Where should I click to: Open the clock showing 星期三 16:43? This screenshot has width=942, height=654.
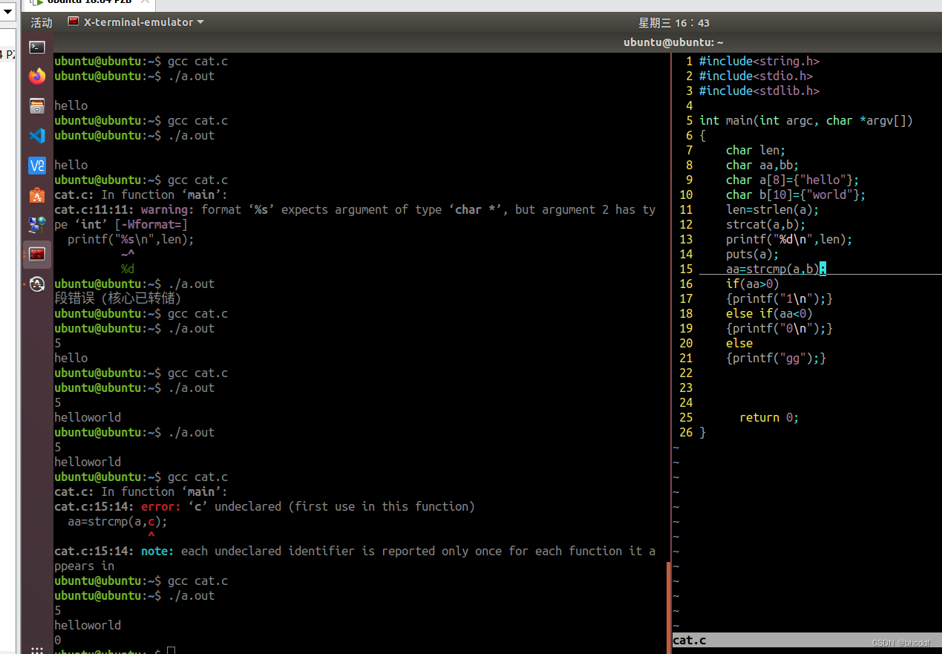[674, 22]
